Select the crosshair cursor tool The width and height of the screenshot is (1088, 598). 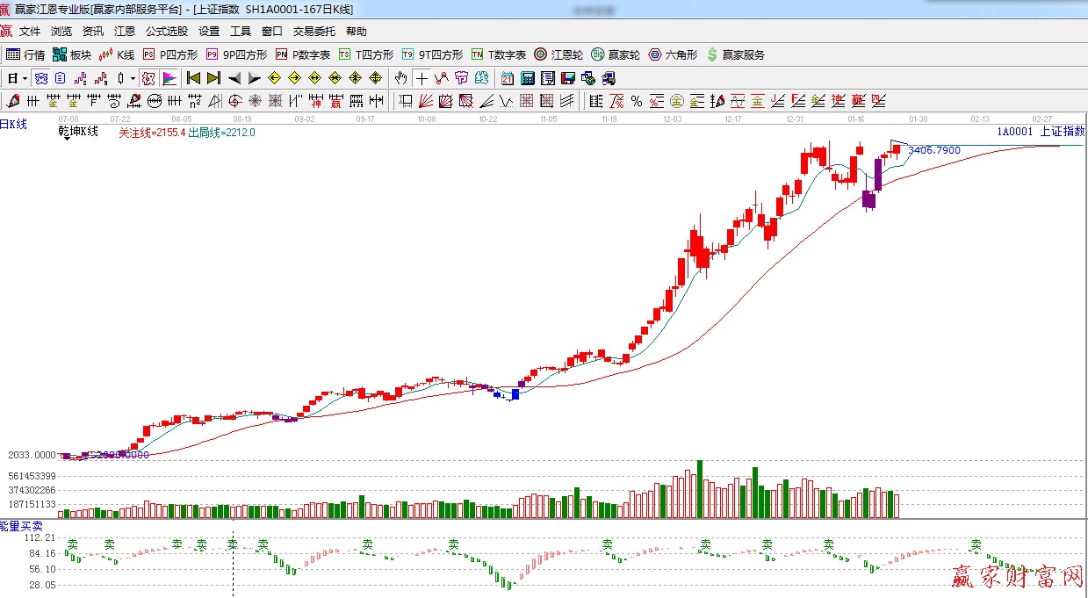click(x=422, y=78)
